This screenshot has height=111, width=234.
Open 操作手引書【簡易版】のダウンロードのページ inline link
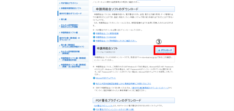click(x=150, y=88)
